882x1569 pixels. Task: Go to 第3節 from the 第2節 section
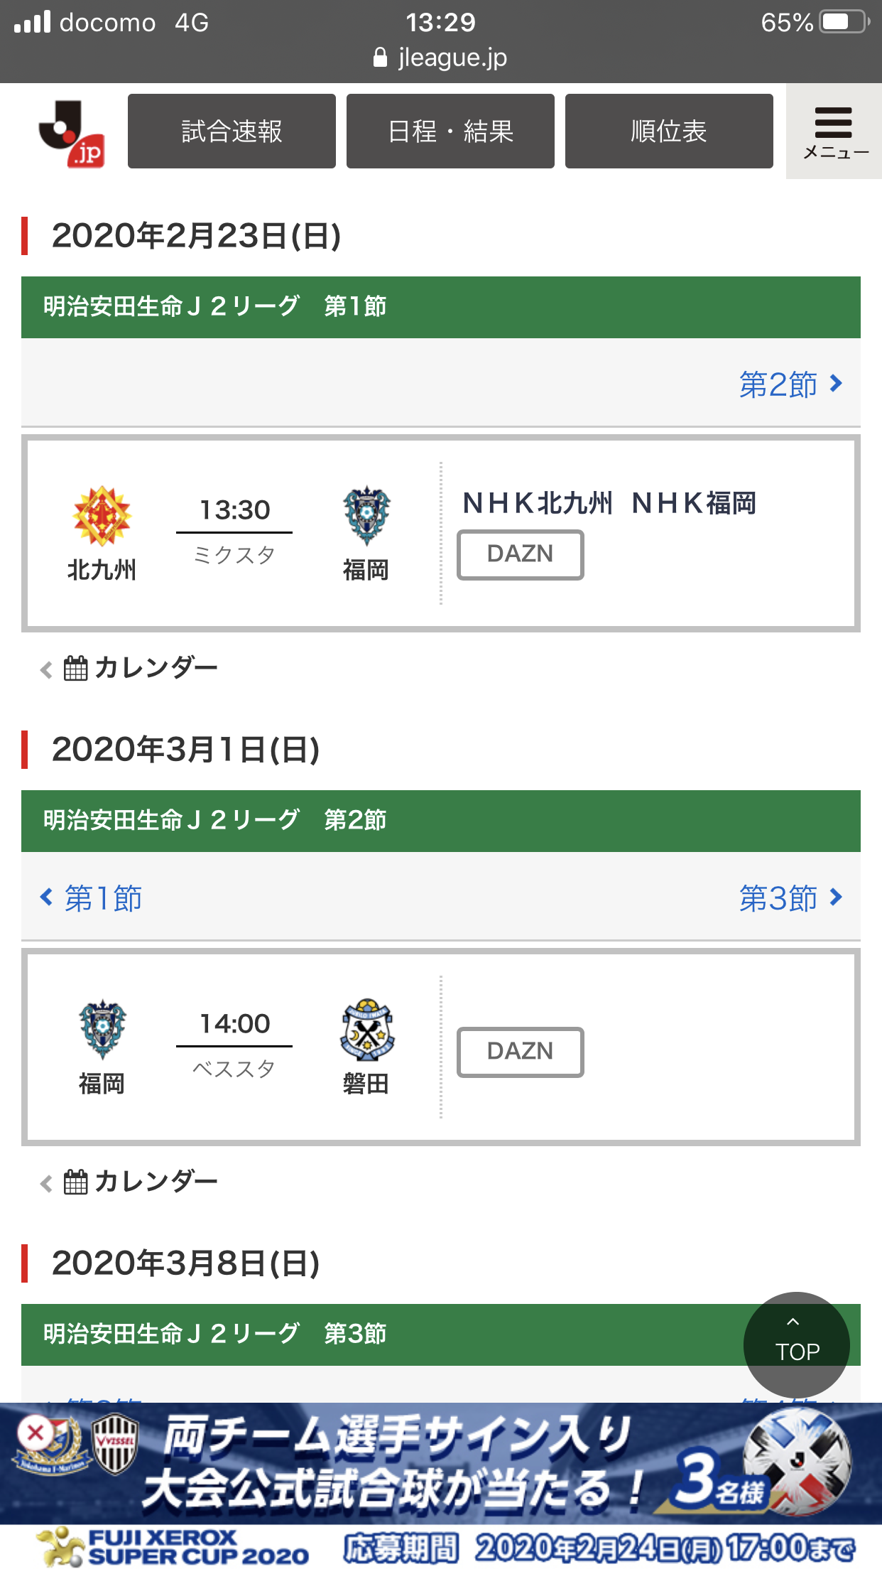pos(790,898)
